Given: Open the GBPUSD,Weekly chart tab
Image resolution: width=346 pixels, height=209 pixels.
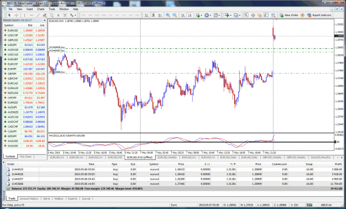Looking at the screenshot, I should (x=272, y=158).
